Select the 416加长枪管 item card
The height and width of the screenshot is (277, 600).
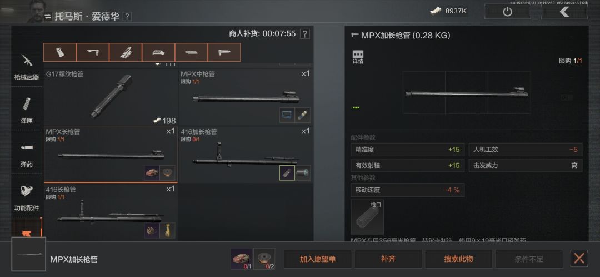[x=246, y=155]
